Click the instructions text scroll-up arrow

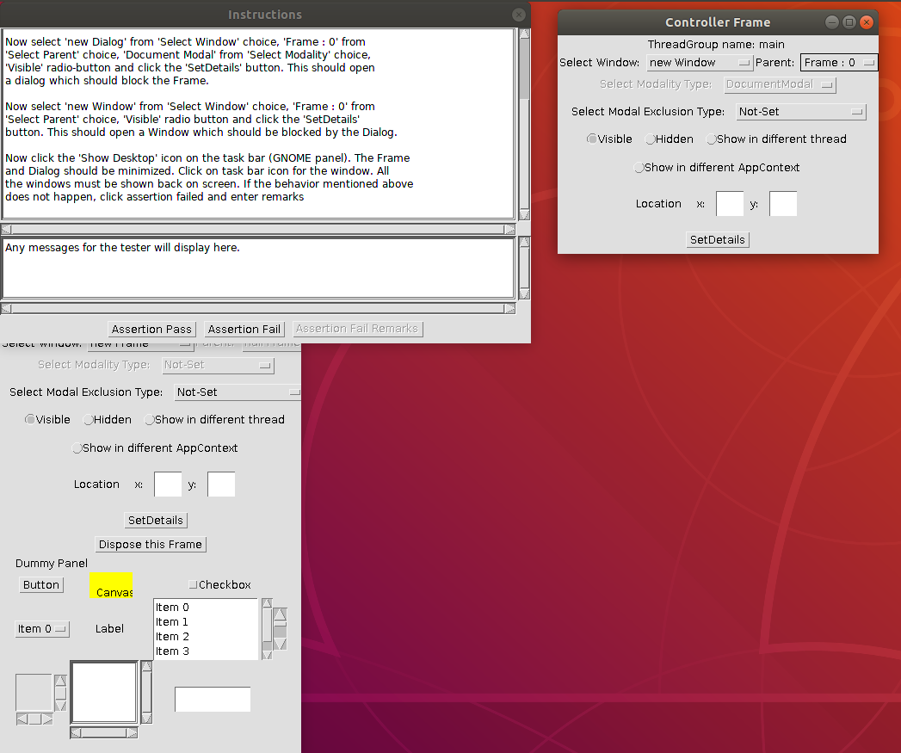click(x=524, y=35)
